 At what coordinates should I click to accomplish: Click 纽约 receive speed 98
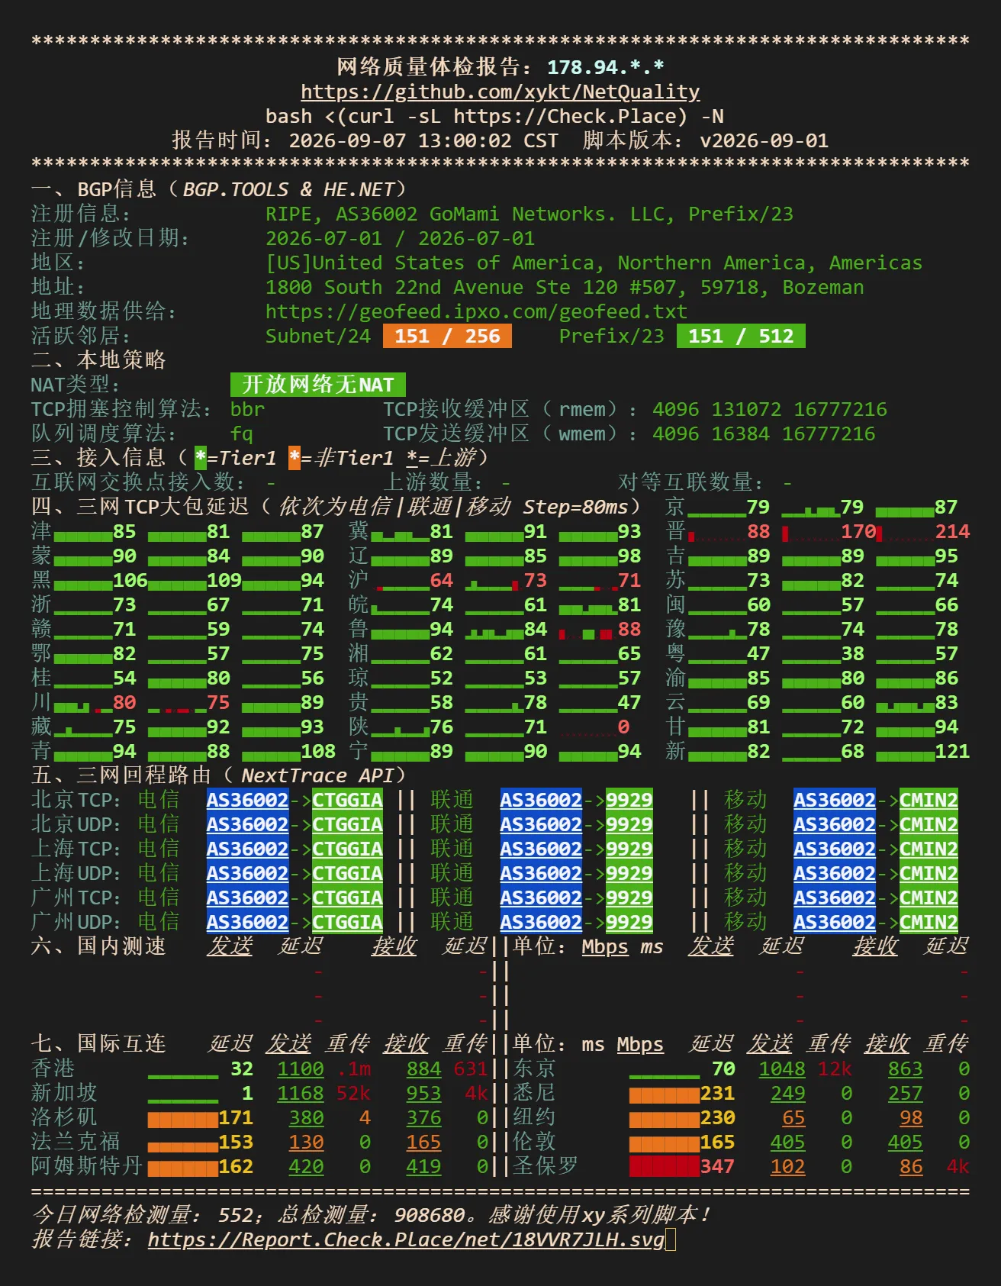coord(911,1117)
